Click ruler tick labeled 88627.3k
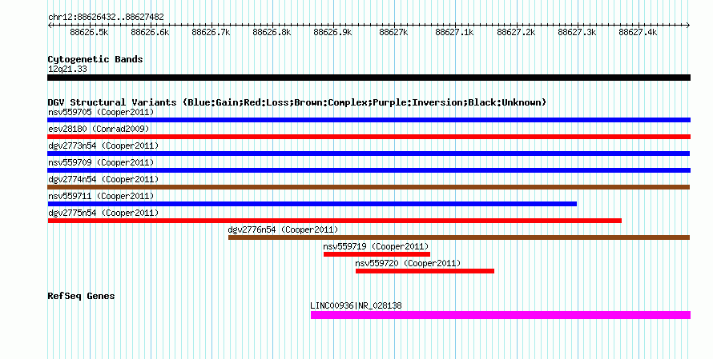This screenshot has height=359, width=713. coord(577,32)
